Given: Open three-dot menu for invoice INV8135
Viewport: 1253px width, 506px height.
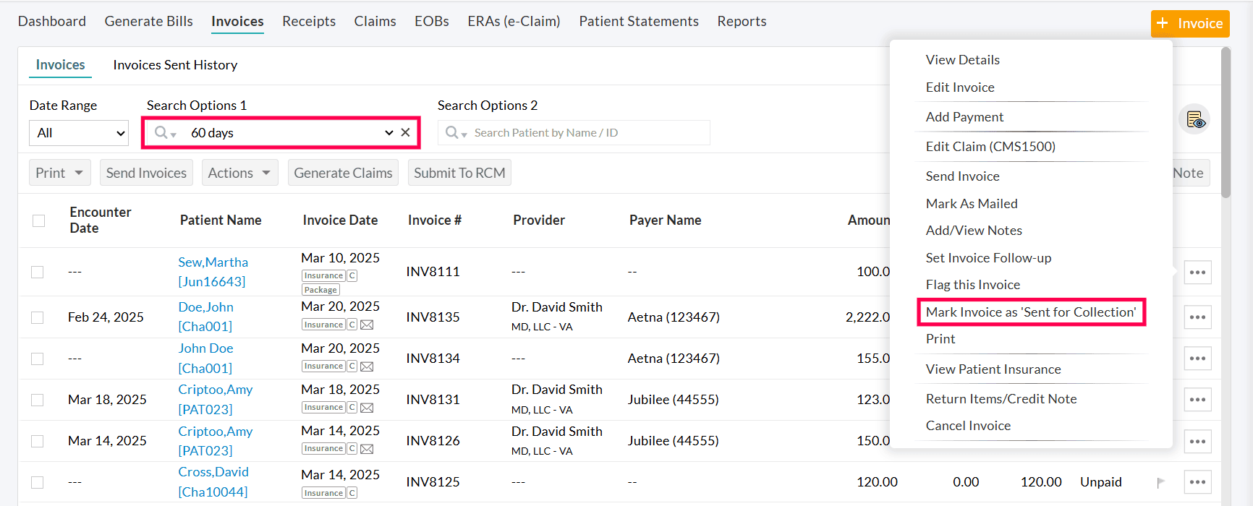Looking at the screenshot, I should point(1197,317).
